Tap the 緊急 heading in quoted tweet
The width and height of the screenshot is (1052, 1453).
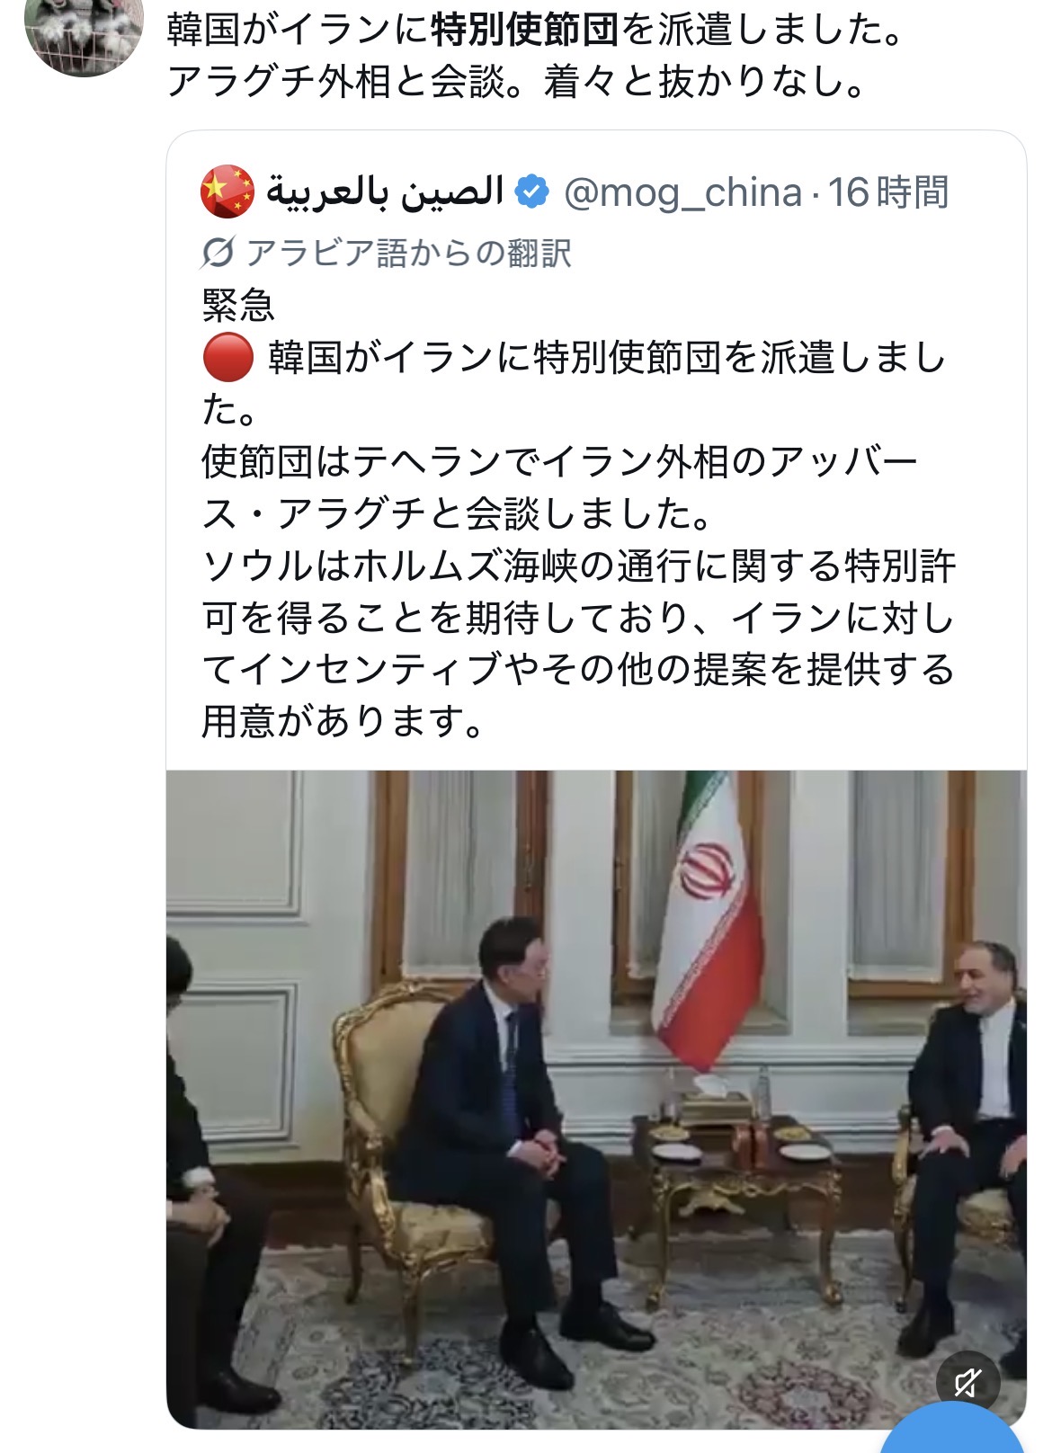tap(238, 306)
